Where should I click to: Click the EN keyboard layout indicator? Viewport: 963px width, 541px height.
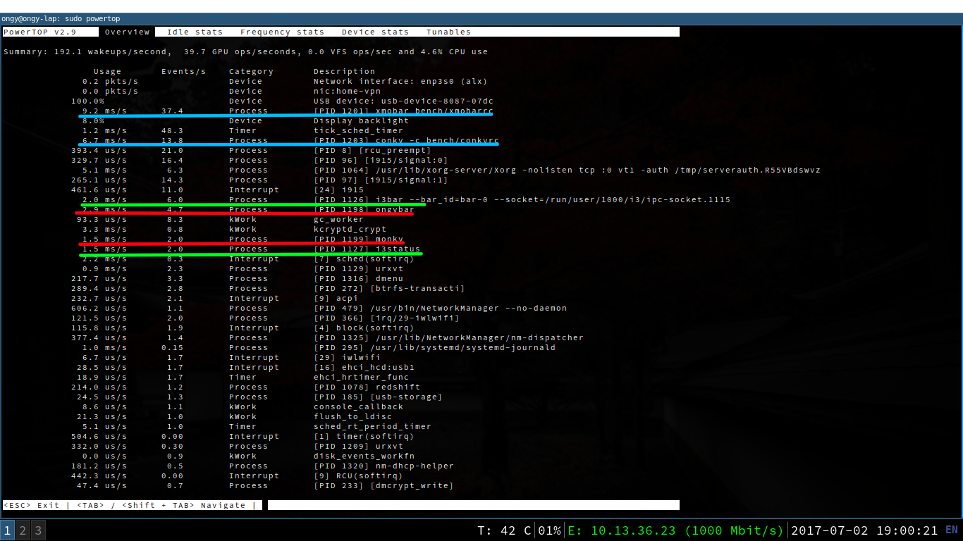pyautogui.click(x=952, y=530)
